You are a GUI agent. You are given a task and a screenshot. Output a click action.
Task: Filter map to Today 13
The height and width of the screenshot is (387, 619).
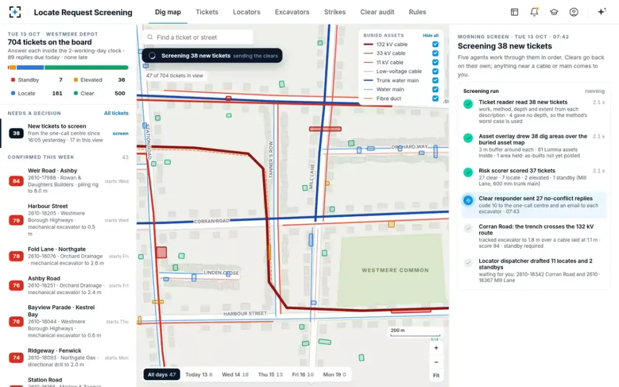pos(199,375)
